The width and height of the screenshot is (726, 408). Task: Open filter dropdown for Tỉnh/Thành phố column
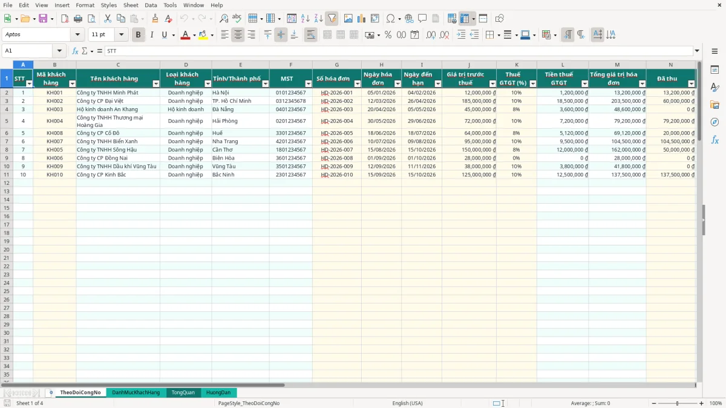[265, 84]
